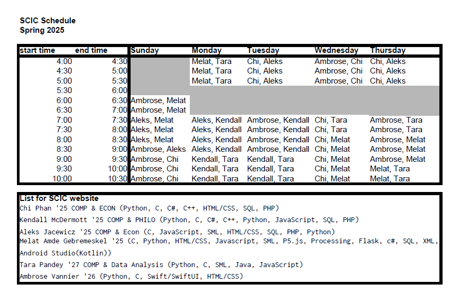Select Monday's 'Kendall, Tara' in the 10:00 row
The width and height of the screenshot is (460, 293).
point(215,179)
